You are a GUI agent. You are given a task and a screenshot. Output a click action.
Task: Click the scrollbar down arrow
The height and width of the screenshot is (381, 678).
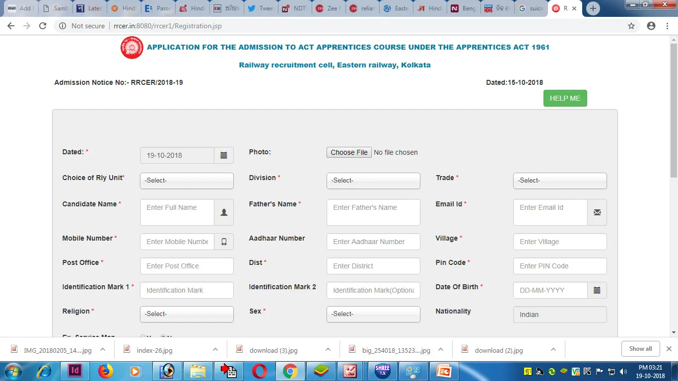[x=674, y=332]
